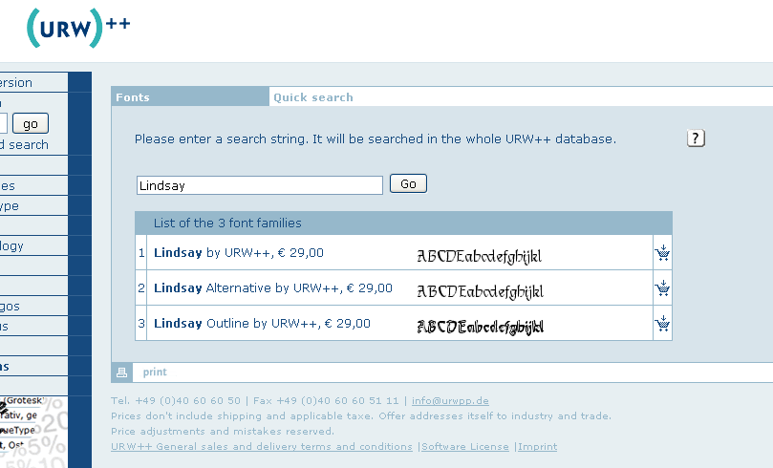
Task: Click the printer icon beside print
Action: 121,372
